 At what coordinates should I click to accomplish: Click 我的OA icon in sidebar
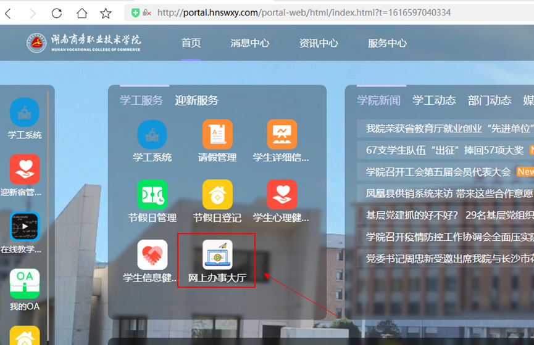tap(25, 284)
